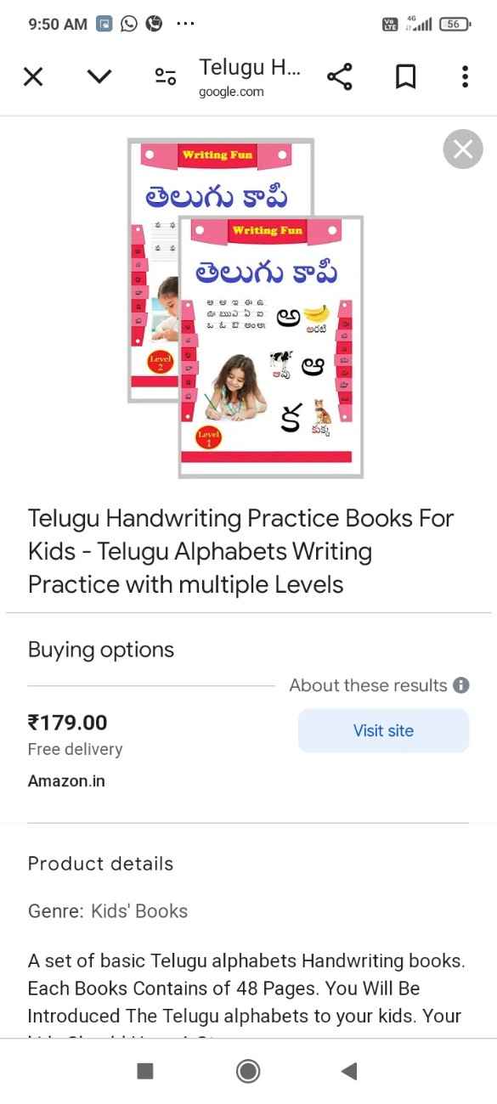The height and width of the screenshot is (1104, 497).
Task: Minimize tab using the down chevron
Action: [99, 77]
